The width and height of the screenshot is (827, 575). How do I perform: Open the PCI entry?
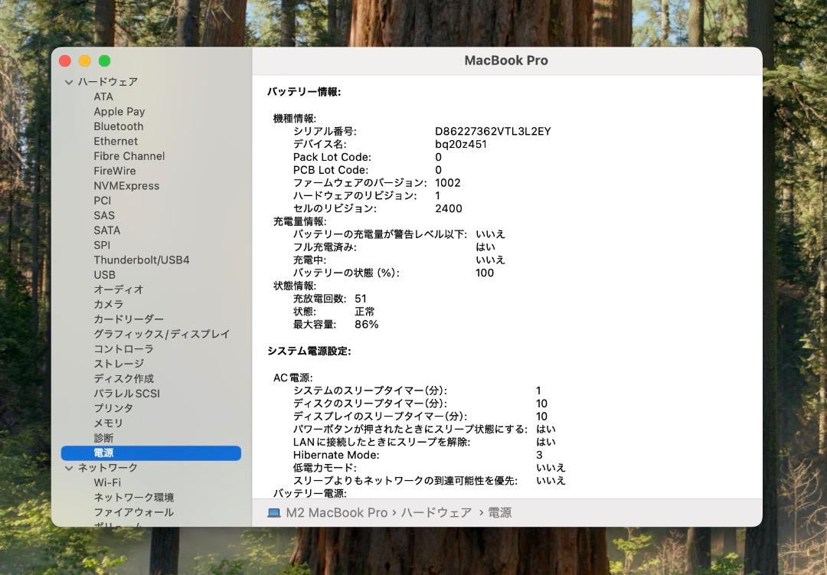103,201
